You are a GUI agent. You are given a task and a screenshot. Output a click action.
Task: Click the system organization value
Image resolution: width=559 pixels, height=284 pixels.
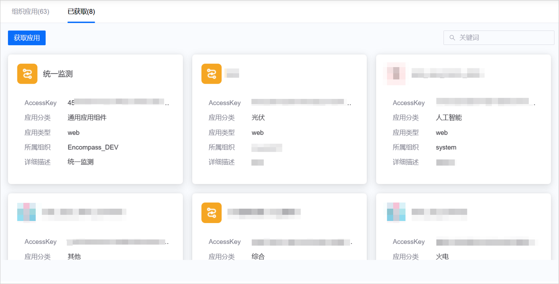[446, 147]
